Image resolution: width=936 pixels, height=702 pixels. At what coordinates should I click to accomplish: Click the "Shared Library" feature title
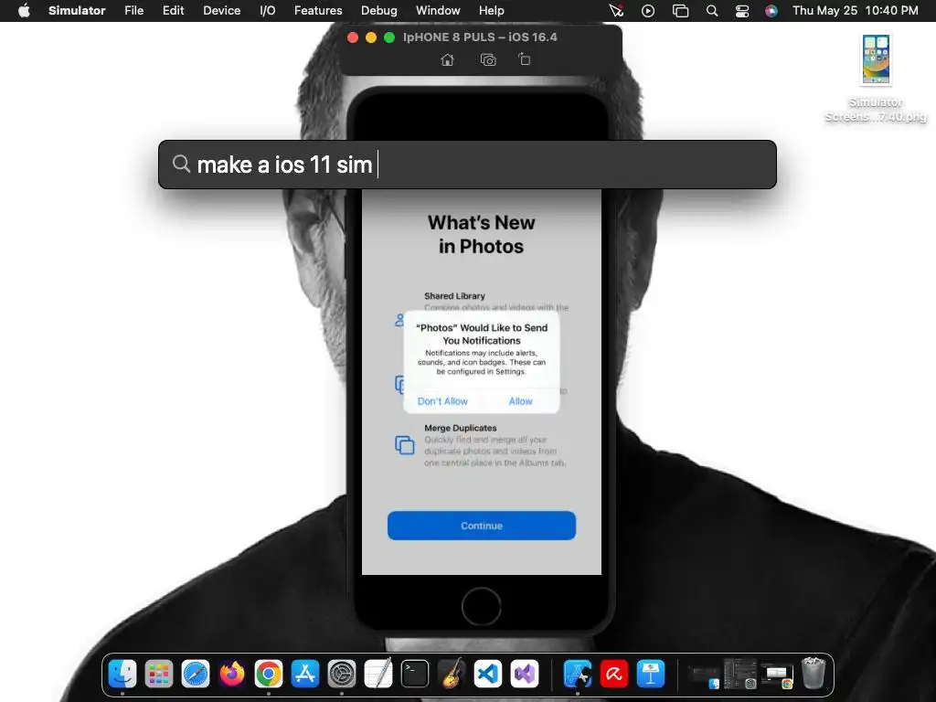tap(454, 296)
